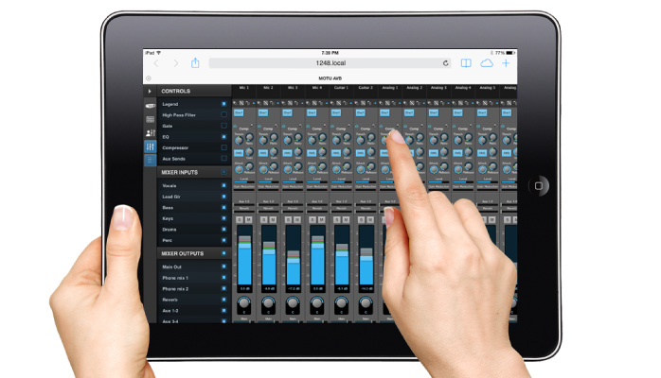Click the Mic 3 channel fader
This screenshot has height=378, width=661.
[x=293, y=253]
